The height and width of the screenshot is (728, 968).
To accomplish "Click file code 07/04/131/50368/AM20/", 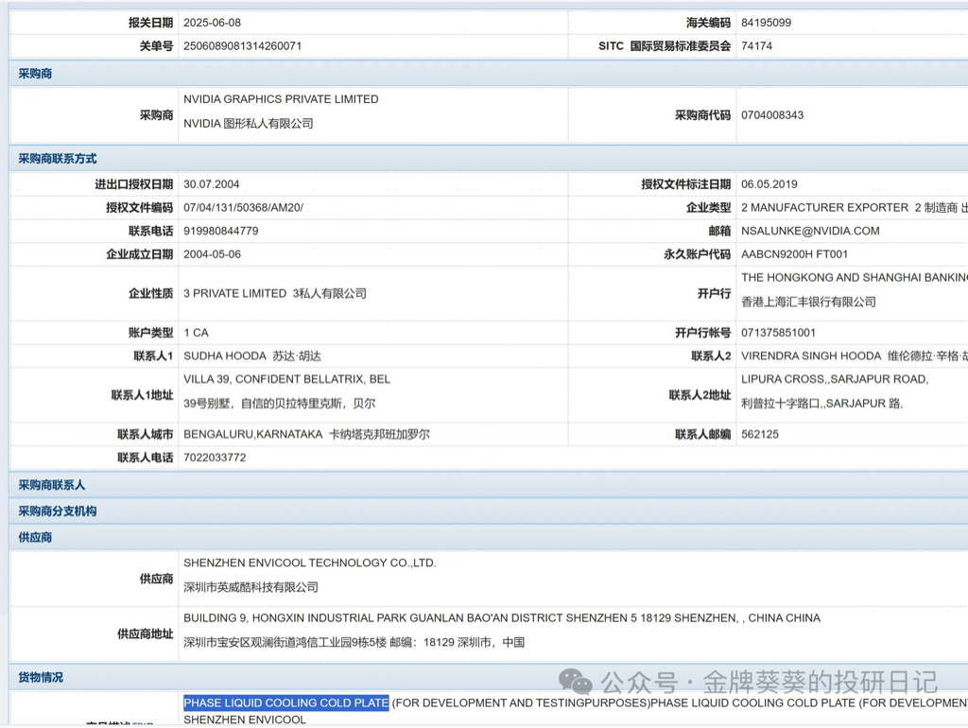I will tap(243, 207).
